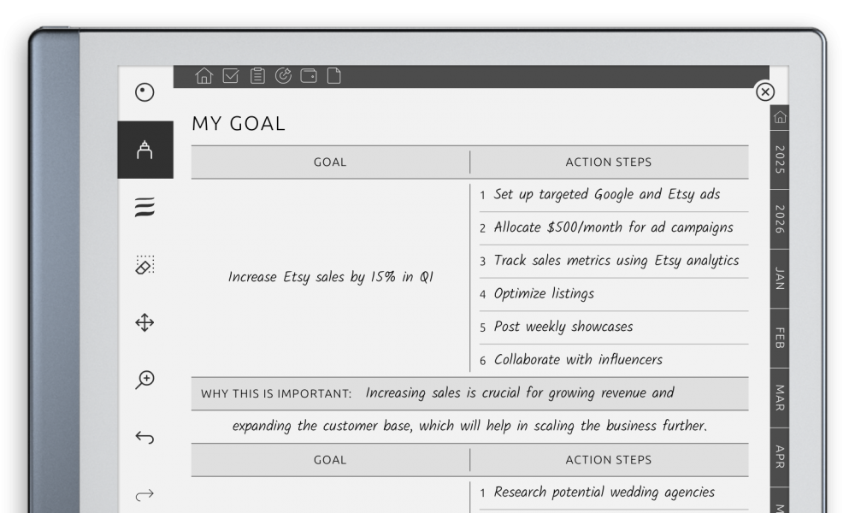
Task: Tap the redo arrow
Action: tap(144, 494)
